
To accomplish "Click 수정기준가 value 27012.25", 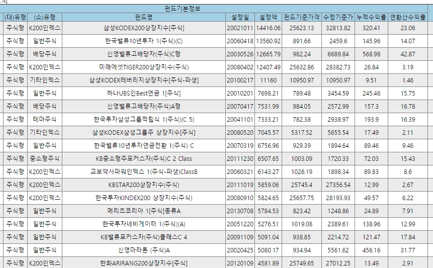I will click(338, 263).
